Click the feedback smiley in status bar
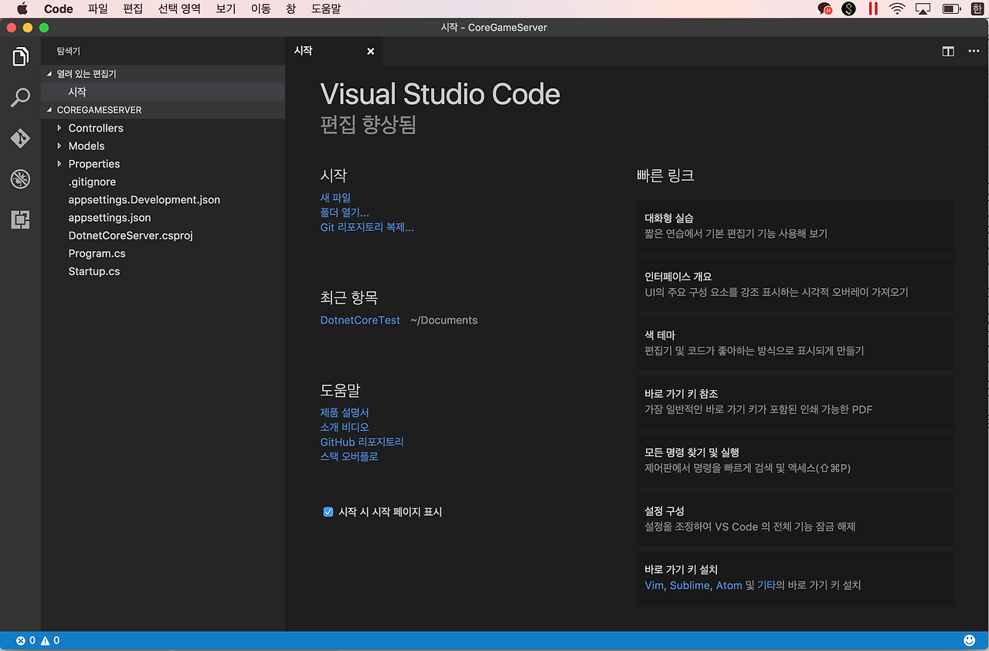Screen dimensions: 989x651 coord(970,640)
